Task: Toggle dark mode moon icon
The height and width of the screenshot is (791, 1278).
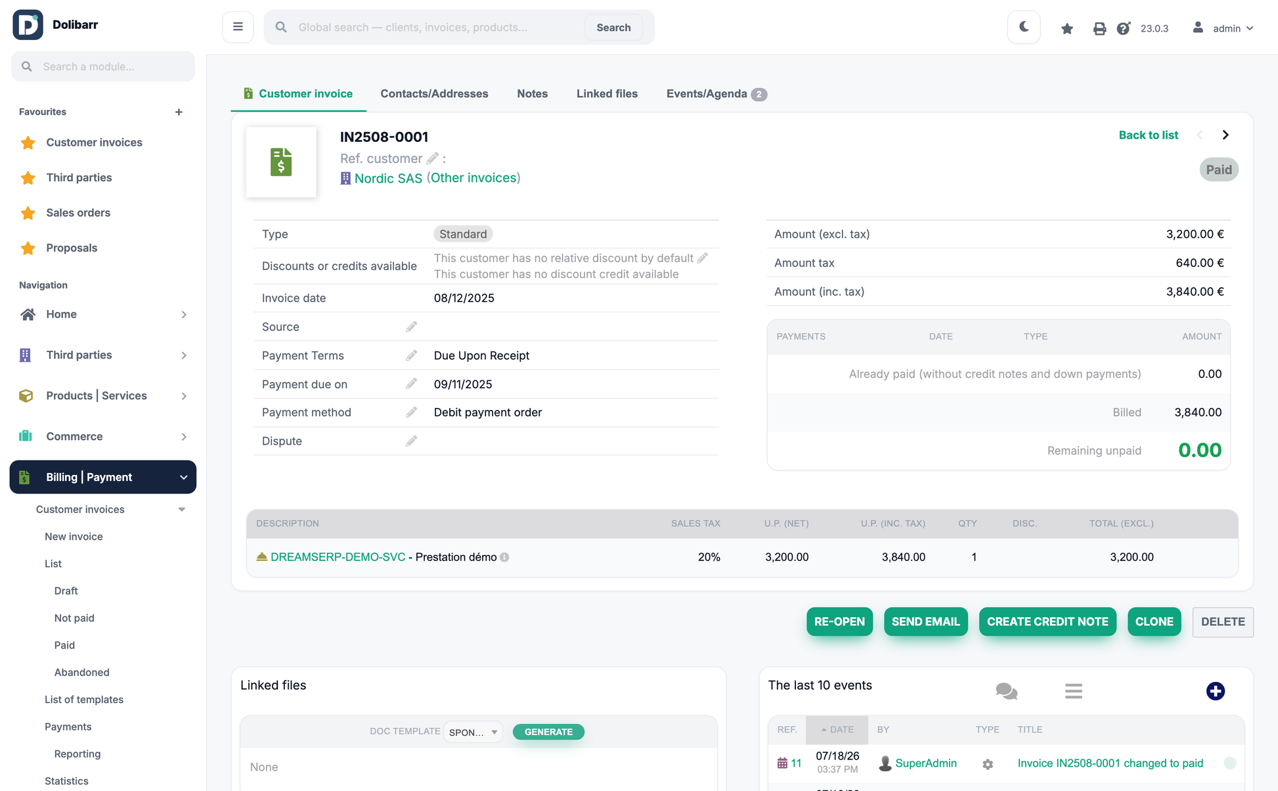Action: coord(1024,27)
